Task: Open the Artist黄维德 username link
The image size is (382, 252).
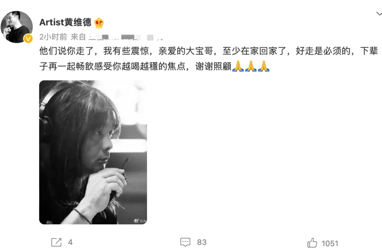Action: click(x=65, y=22)
